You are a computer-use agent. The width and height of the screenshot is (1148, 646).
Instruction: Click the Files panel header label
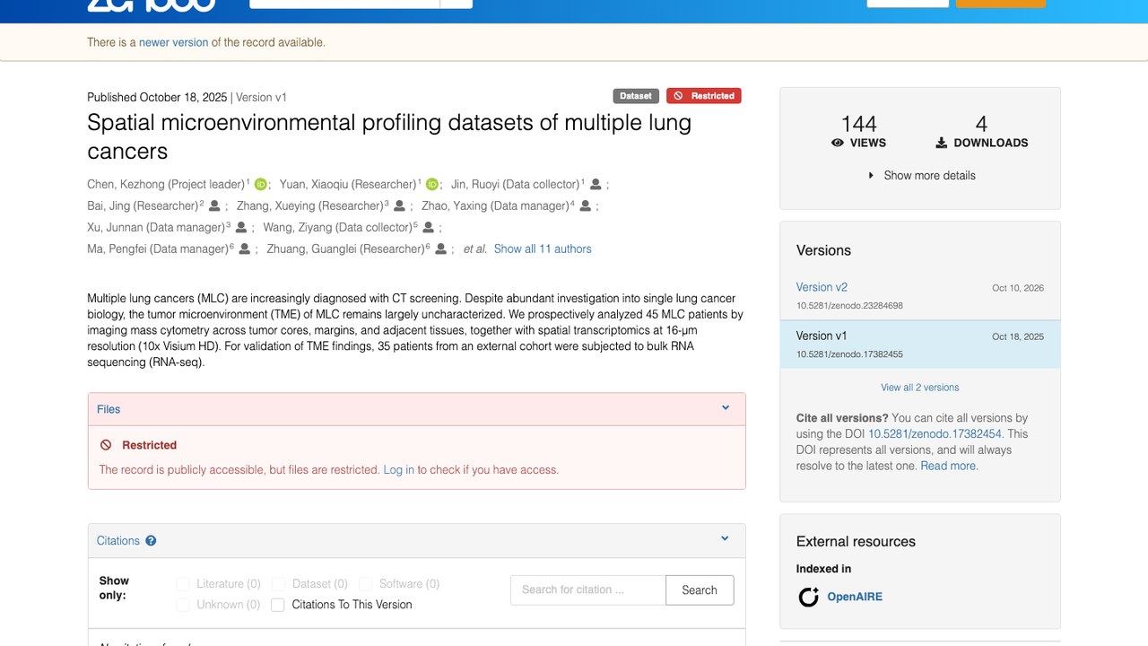pos(109,409)
